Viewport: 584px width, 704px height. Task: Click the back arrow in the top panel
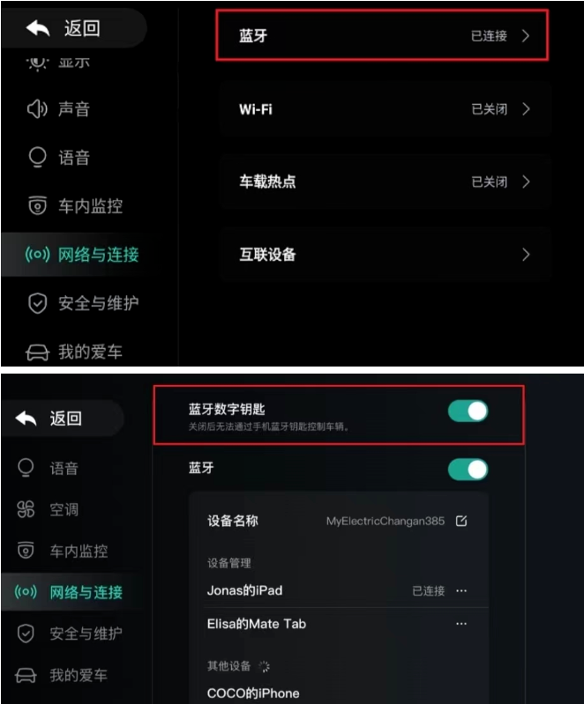(38, 28)
